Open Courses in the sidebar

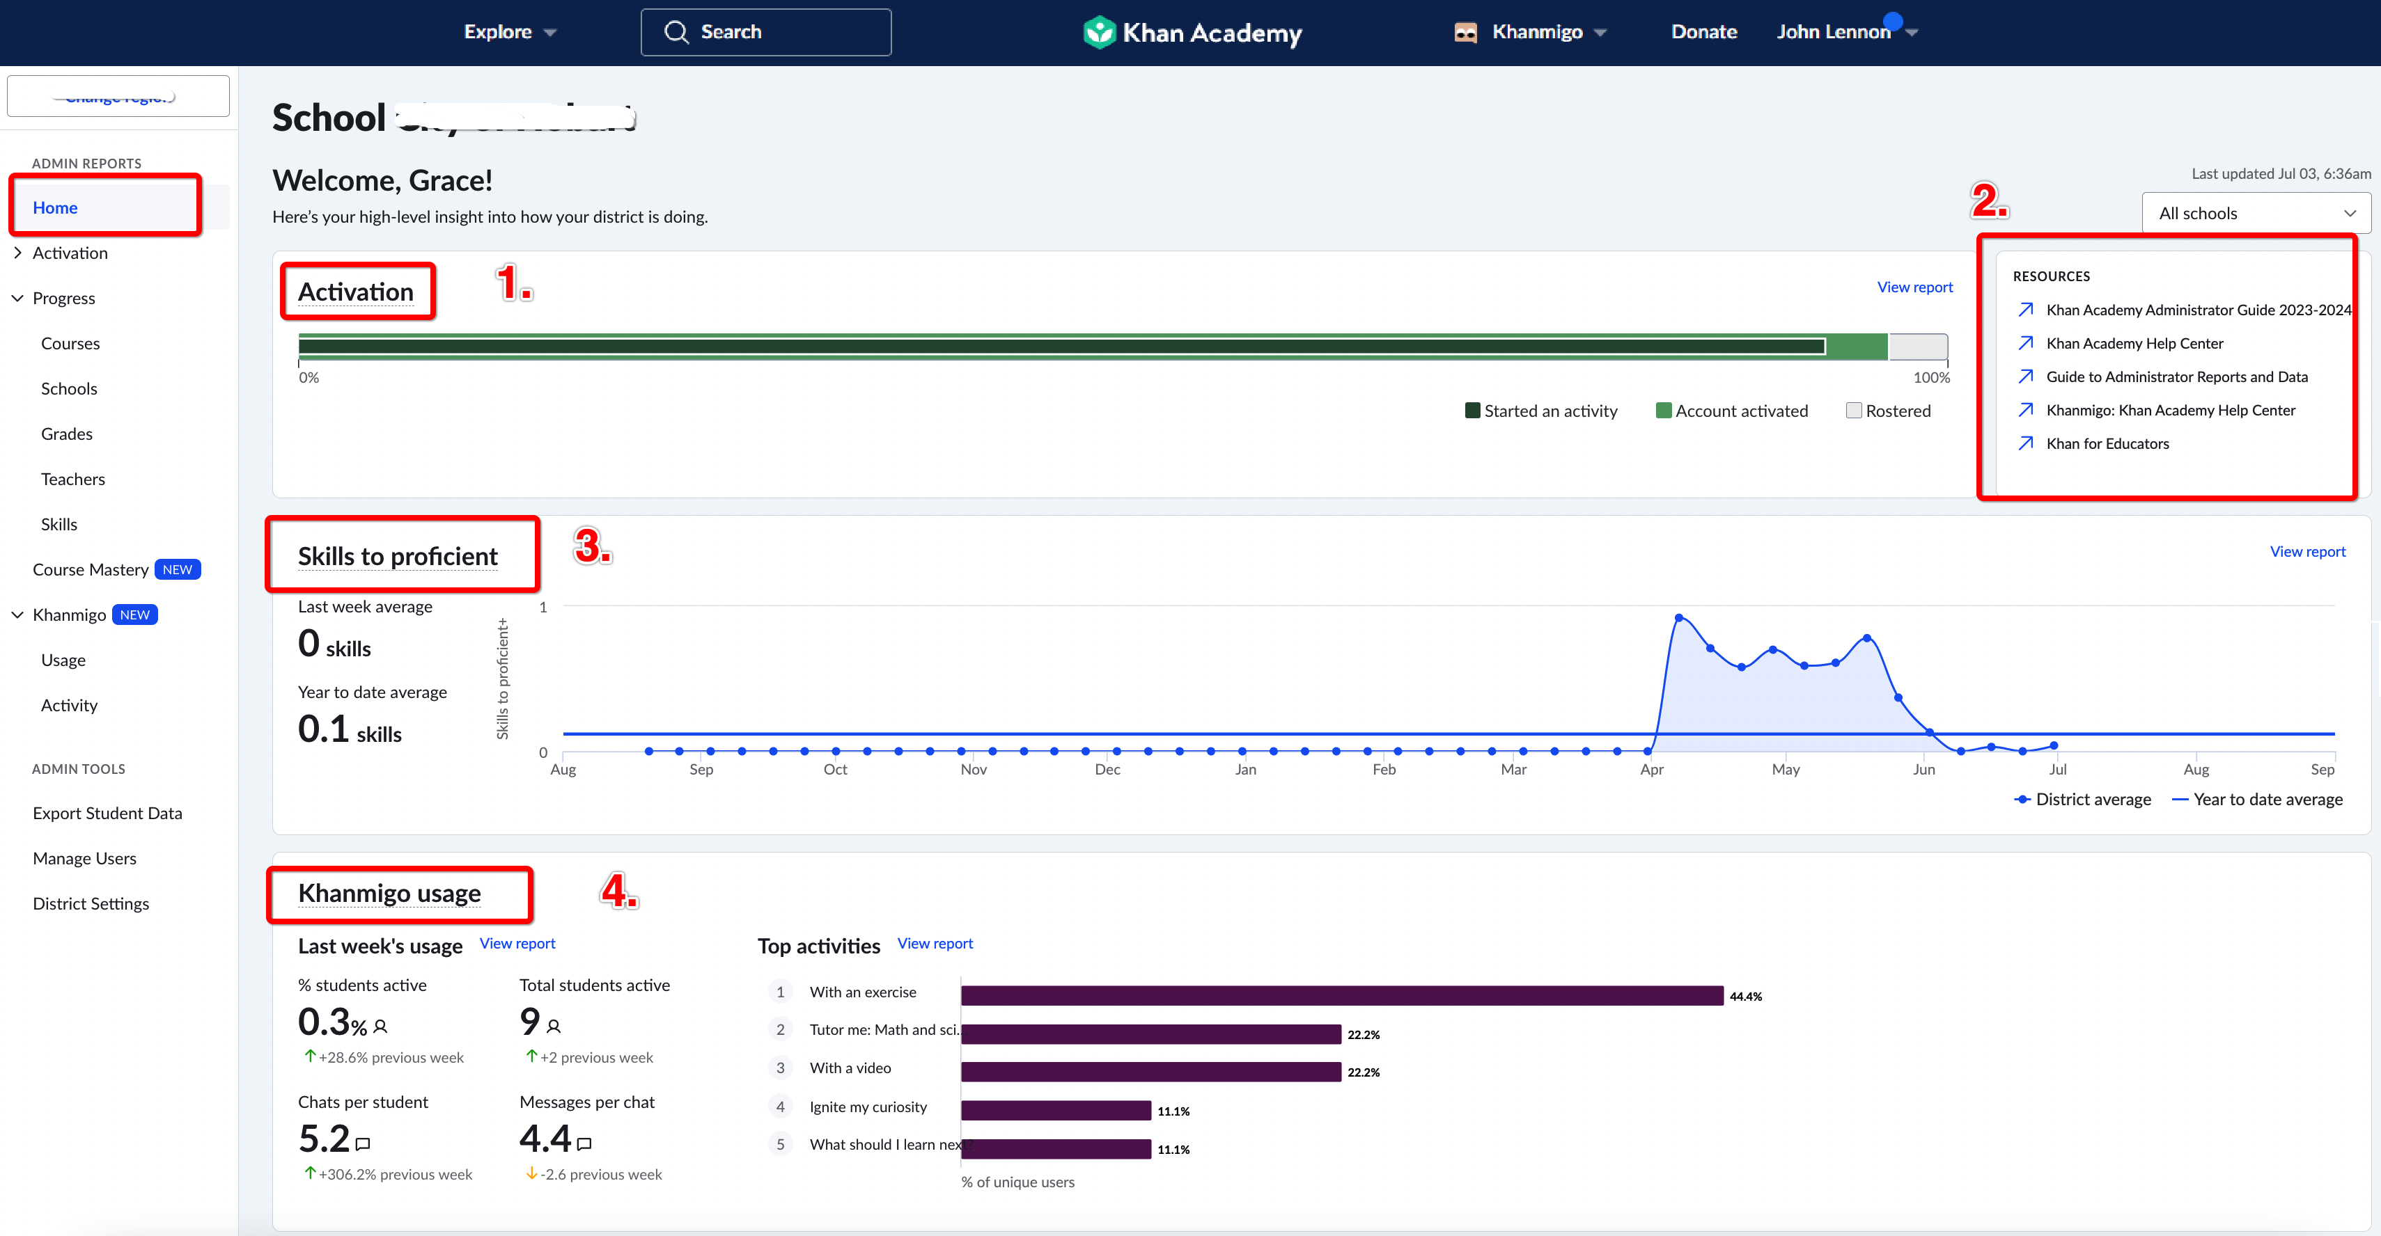pyautogui.click(x=70, y=342)
